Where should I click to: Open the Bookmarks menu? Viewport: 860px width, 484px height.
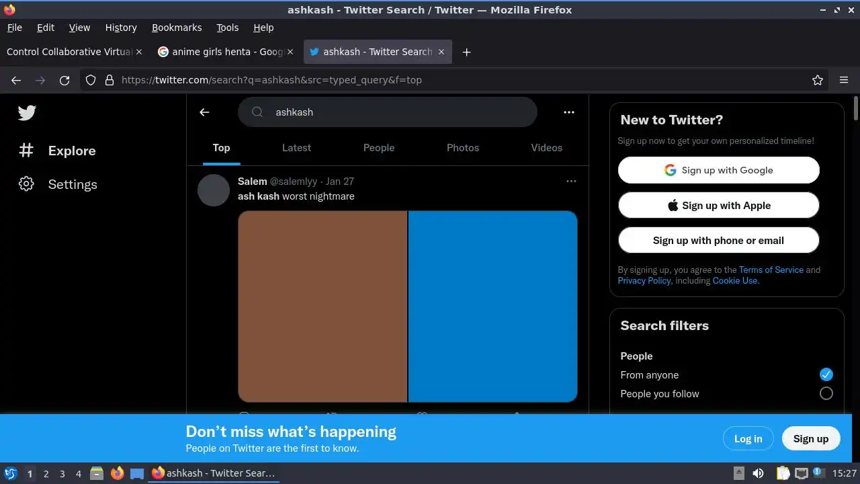177,28
